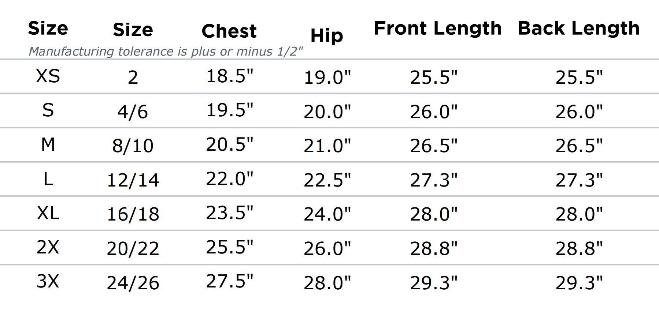Select the 3X size row label
This screenshot has width=659, height=316.
click(x=48, y=281)
